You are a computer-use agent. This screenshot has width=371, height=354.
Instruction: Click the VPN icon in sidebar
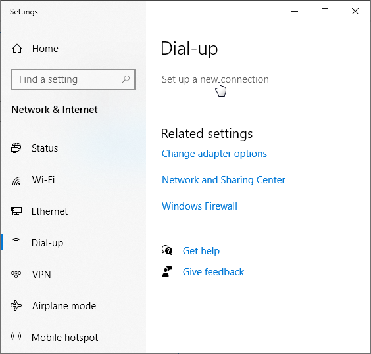tap(16, 274)
